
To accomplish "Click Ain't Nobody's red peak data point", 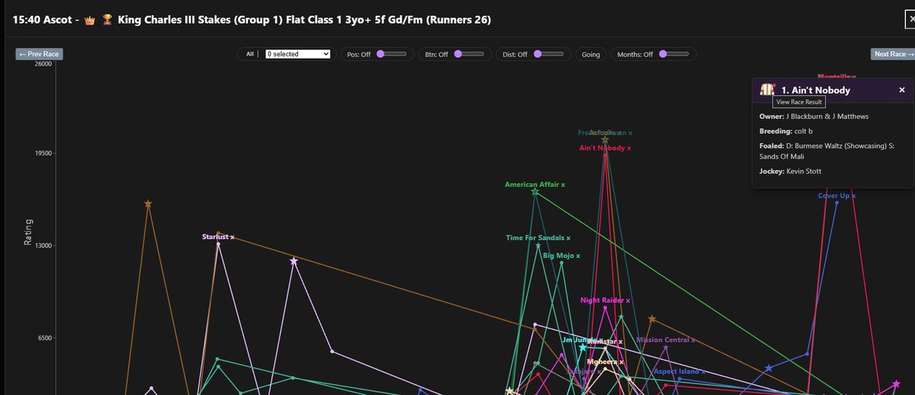I will click(605, 155).
